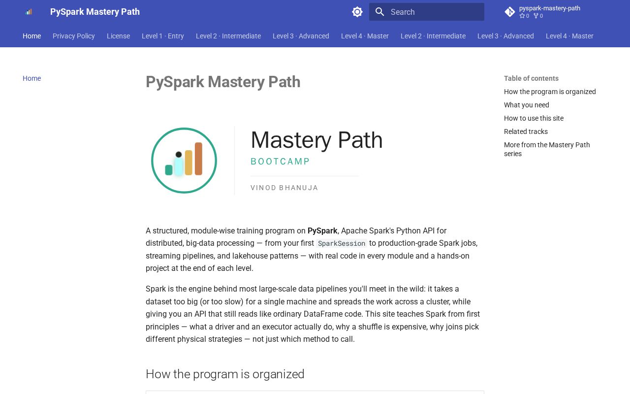Viewport: 630px width, 394px height.
Task: Toggle the light/dark theme icon
Action: [x=357, y=12]
